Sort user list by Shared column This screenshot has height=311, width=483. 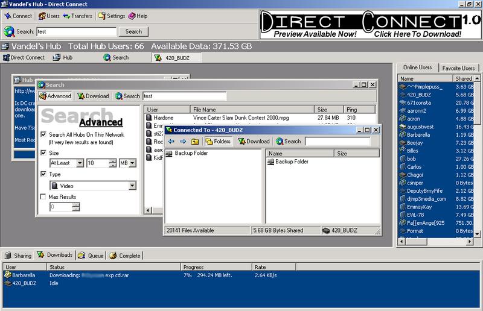point(464,79)
